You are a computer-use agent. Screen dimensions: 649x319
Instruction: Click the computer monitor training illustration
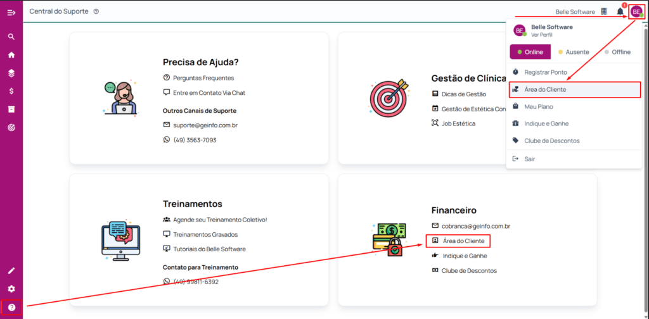point(120,240)
